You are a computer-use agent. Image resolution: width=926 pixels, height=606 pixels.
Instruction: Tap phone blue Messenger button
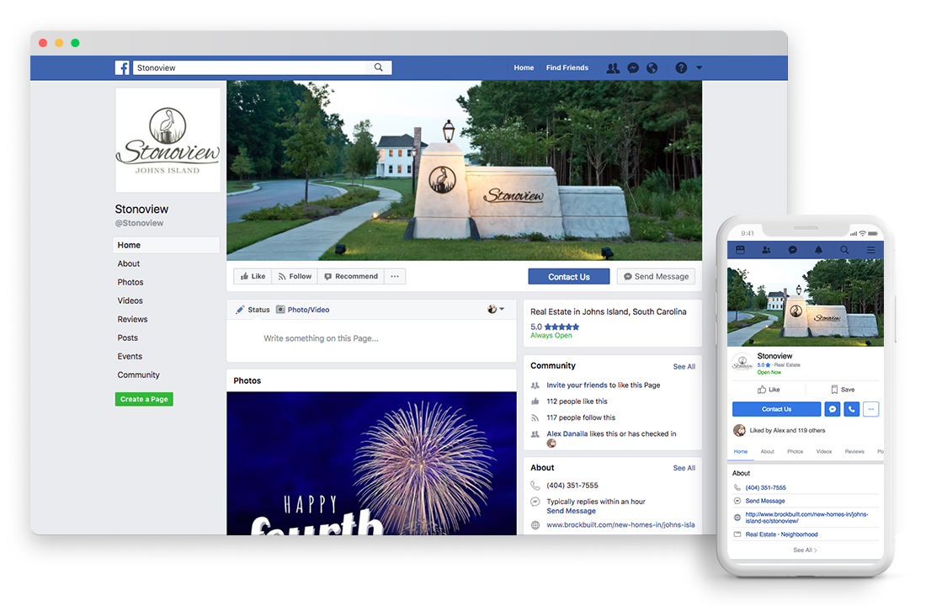pyautogui.click(x=833, y=409)
